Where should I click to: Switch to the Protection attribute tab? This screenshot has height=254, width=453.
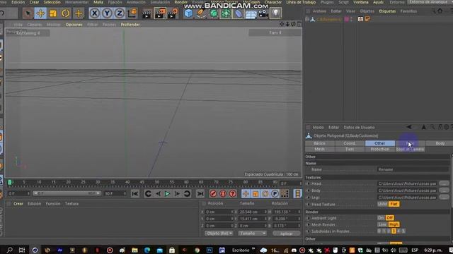[x=380, y=149]
